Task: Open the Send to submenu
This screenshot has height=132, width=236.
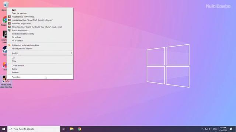Action: point(40,53)
